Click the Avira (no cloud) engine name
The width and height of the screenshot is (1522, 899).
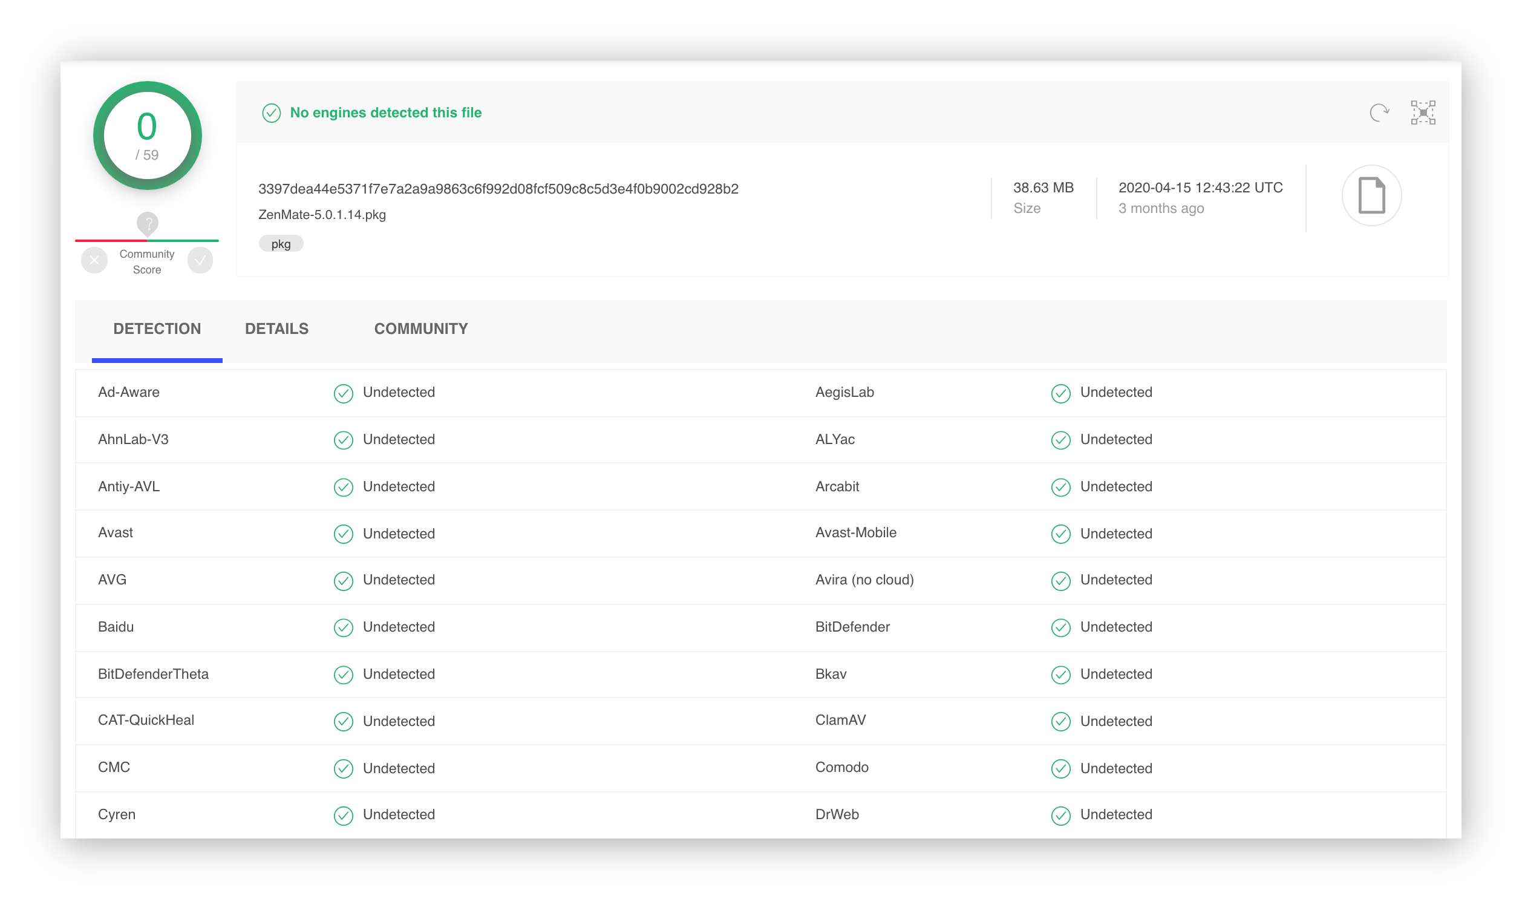[864, 580]
